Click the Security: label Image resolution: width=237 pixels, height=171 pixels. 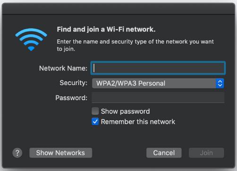tap(73, 83)
